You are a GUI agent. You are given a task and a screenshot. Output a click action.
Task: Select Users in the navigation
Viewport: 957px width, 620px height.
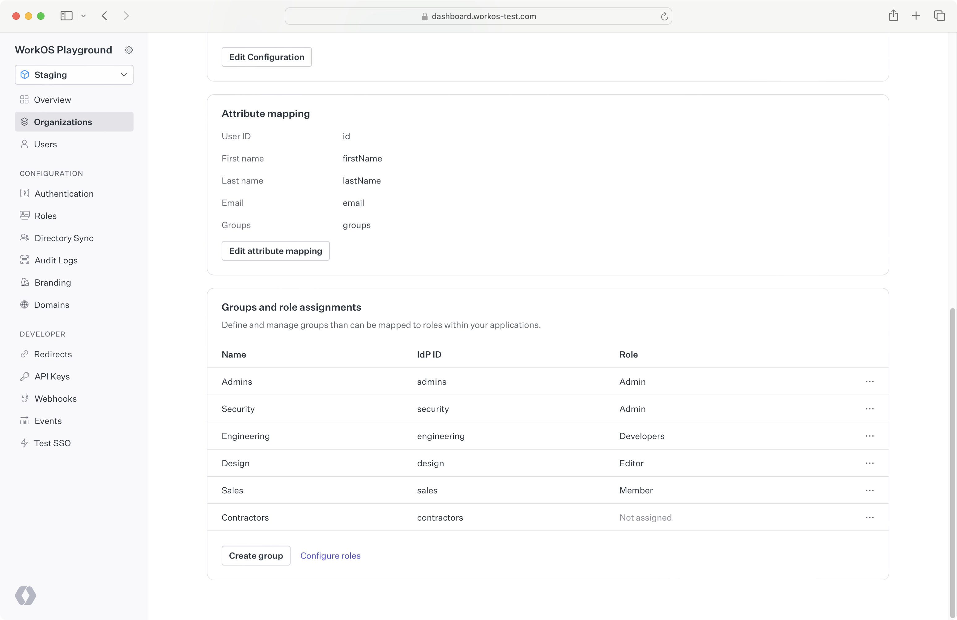click(45, 144)
